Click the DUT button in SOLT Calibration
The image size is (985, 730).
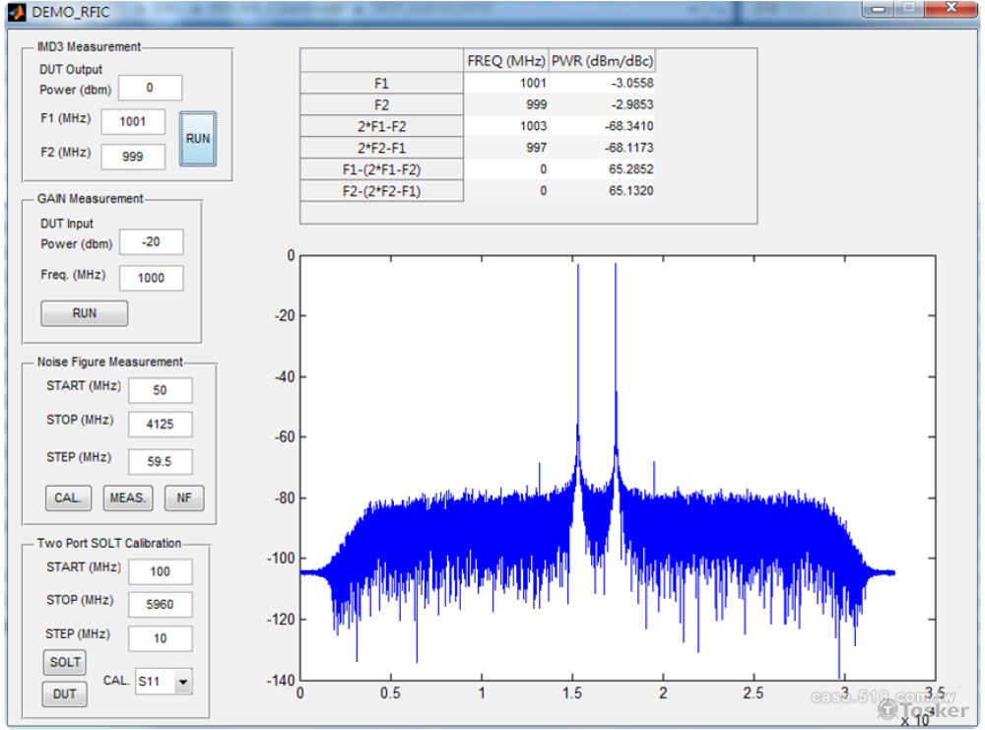(x=64, y=694)
